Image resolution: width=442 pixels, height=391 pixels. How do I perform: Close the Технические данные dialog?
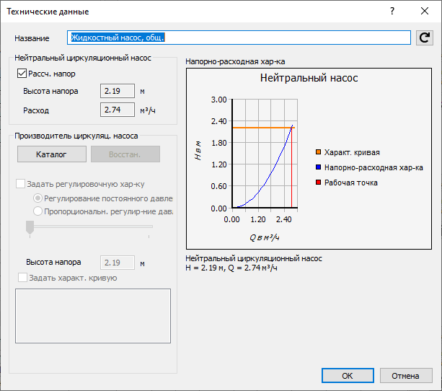(425, 12)
